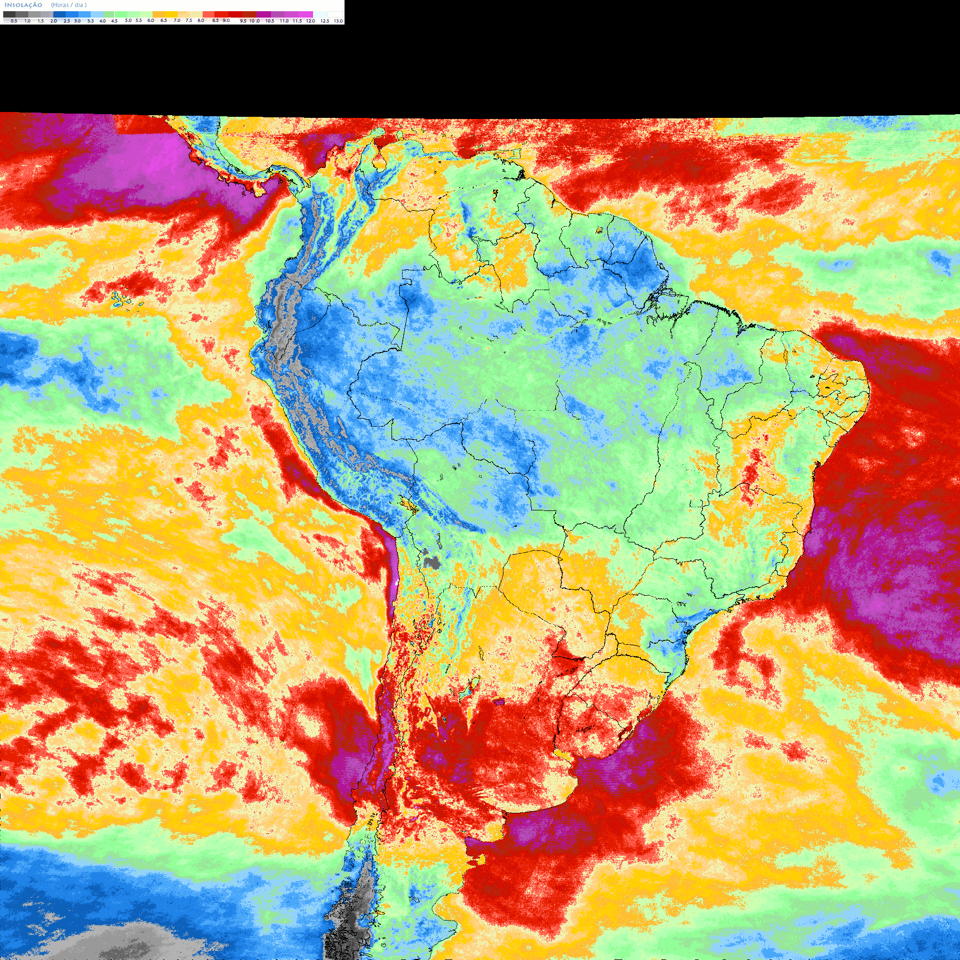
Task: Click the 9.5 legend value
Action: pyautogui.click(x=243, y=21)
